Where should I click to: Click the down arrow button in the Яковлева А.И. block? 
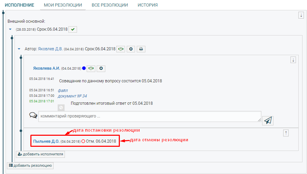[293, 60]
